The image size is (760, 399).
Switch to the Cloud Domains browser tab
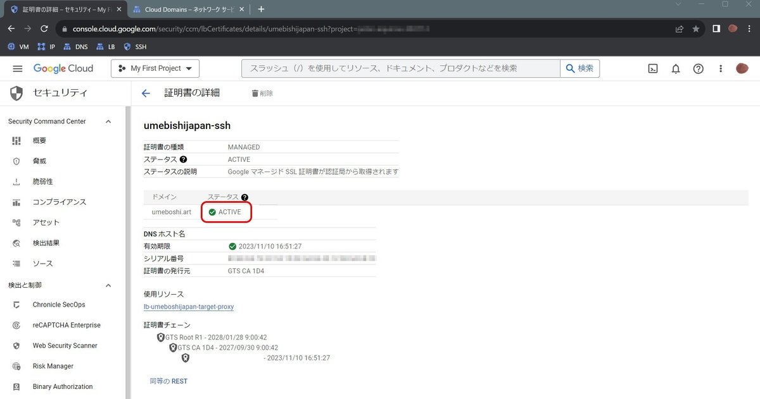point(187,9)
